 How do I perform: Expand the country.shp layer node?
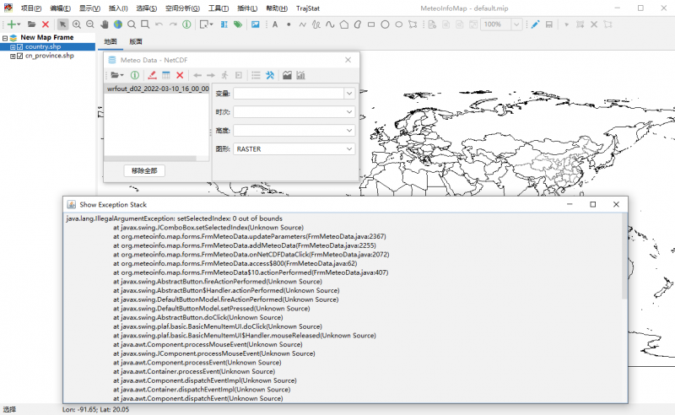pos(13,47)
